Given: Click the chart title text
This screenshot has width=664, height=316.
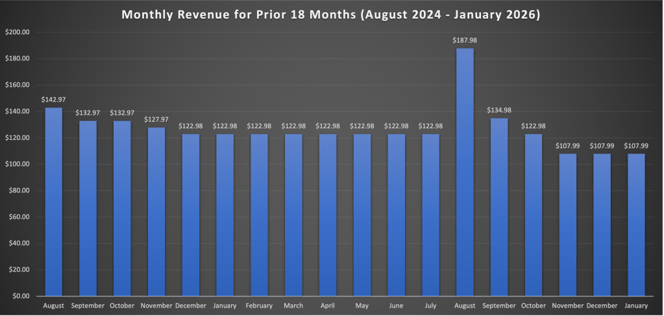Looking at the screenshot, I should pos(332,14).
